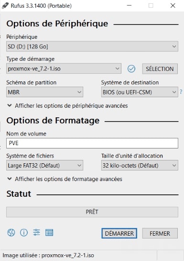The image size is (184, 261).
Task: Open the Périphérique dropdown SD (D:) [128 Go]
Action: [92, 46]
